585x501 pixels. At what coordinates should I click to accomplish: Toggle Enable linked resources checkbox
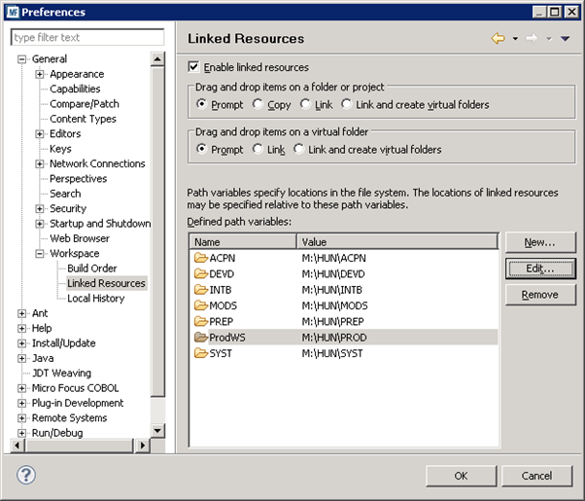[193, 67]
